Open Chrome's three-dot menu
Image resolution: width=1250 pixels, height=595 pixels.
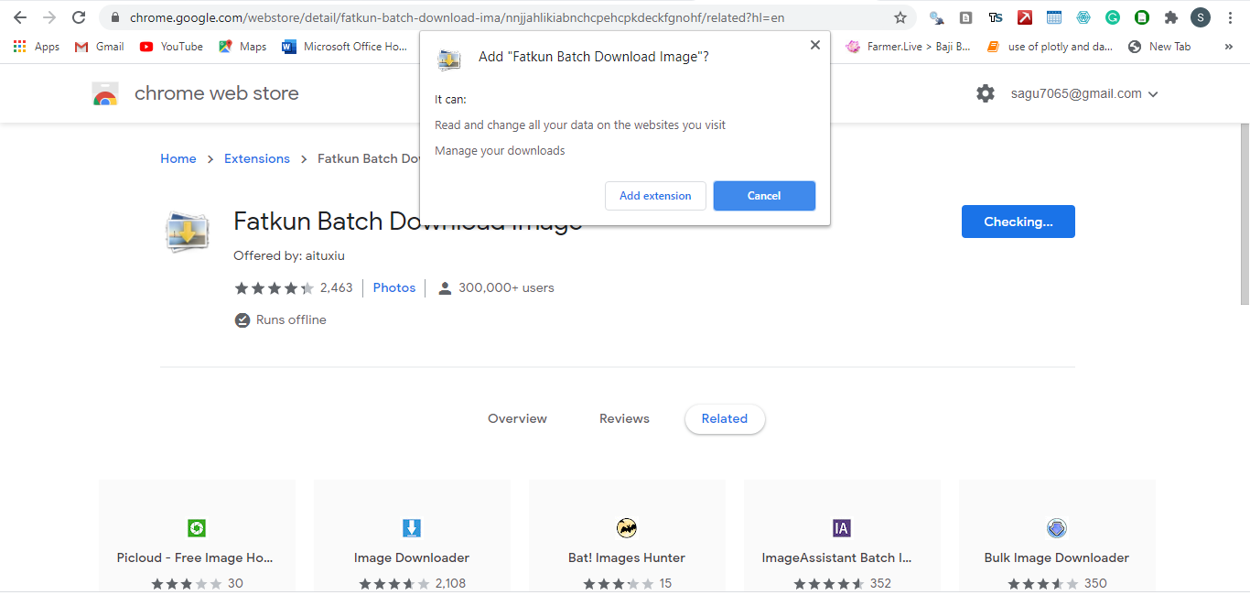pyautogui.click(x=1231, y=17)
